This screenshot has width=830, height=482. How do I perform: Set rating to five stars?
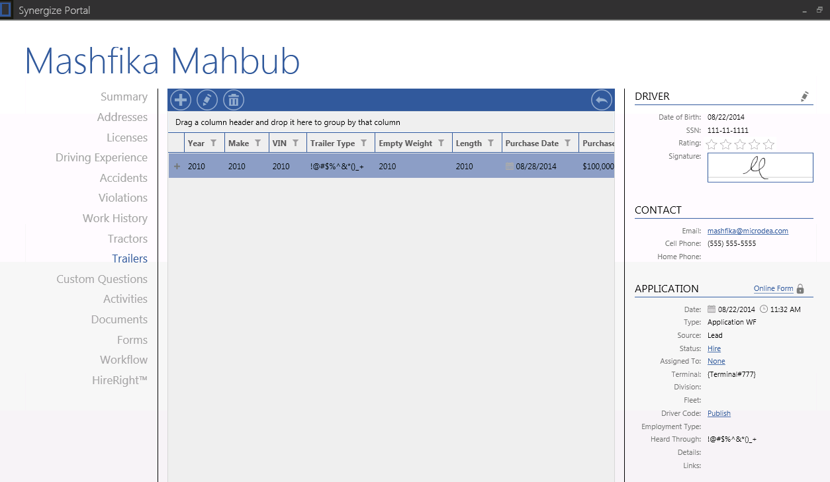click(768, 144)
